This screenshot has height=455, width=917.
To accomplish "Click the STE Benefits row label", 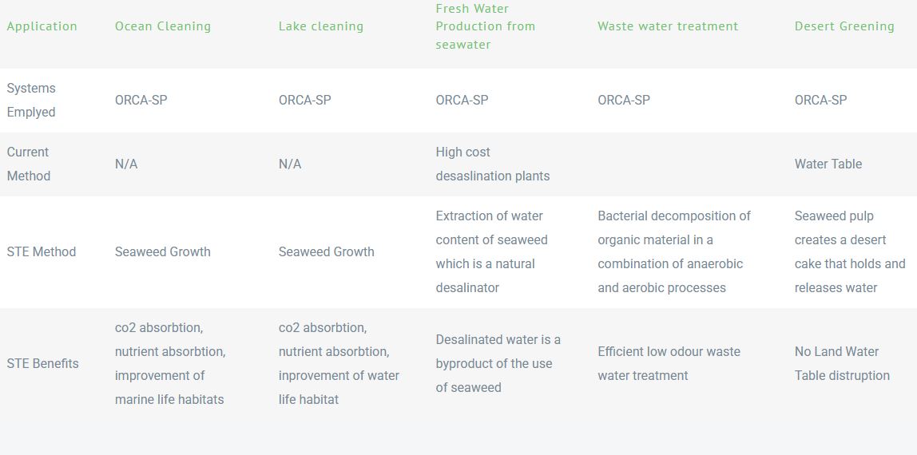I will tap(43, 363).
